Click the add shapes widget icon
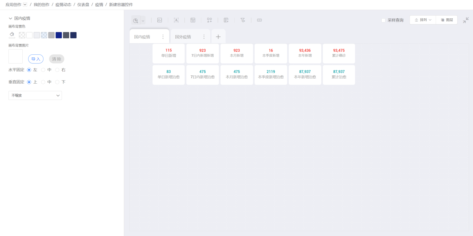 pos(210,20)
